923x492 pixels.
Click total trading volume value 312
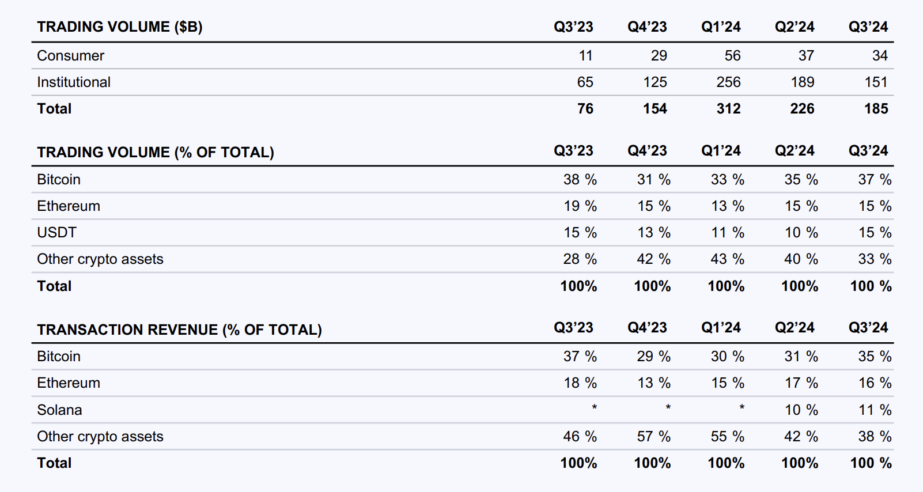pyautogui.click(x=728, y=109)
